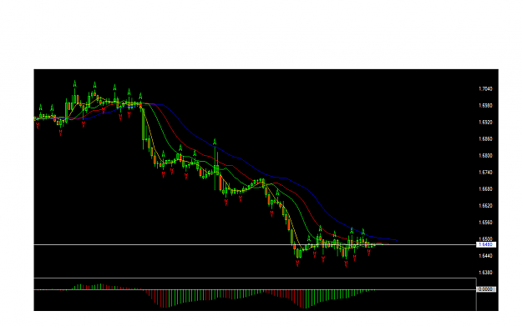Click the 1.6560 price axis label

[485, 223]
